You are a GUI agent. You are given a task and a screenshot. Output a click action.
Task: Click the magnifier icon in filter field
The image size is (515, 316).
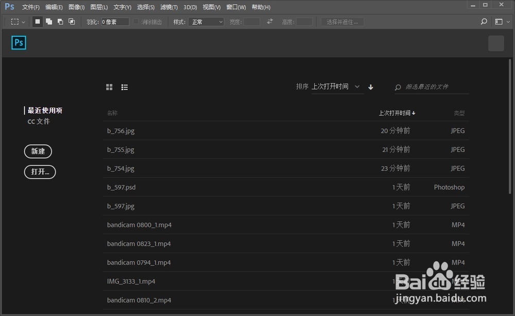click(x=398, y=87)
